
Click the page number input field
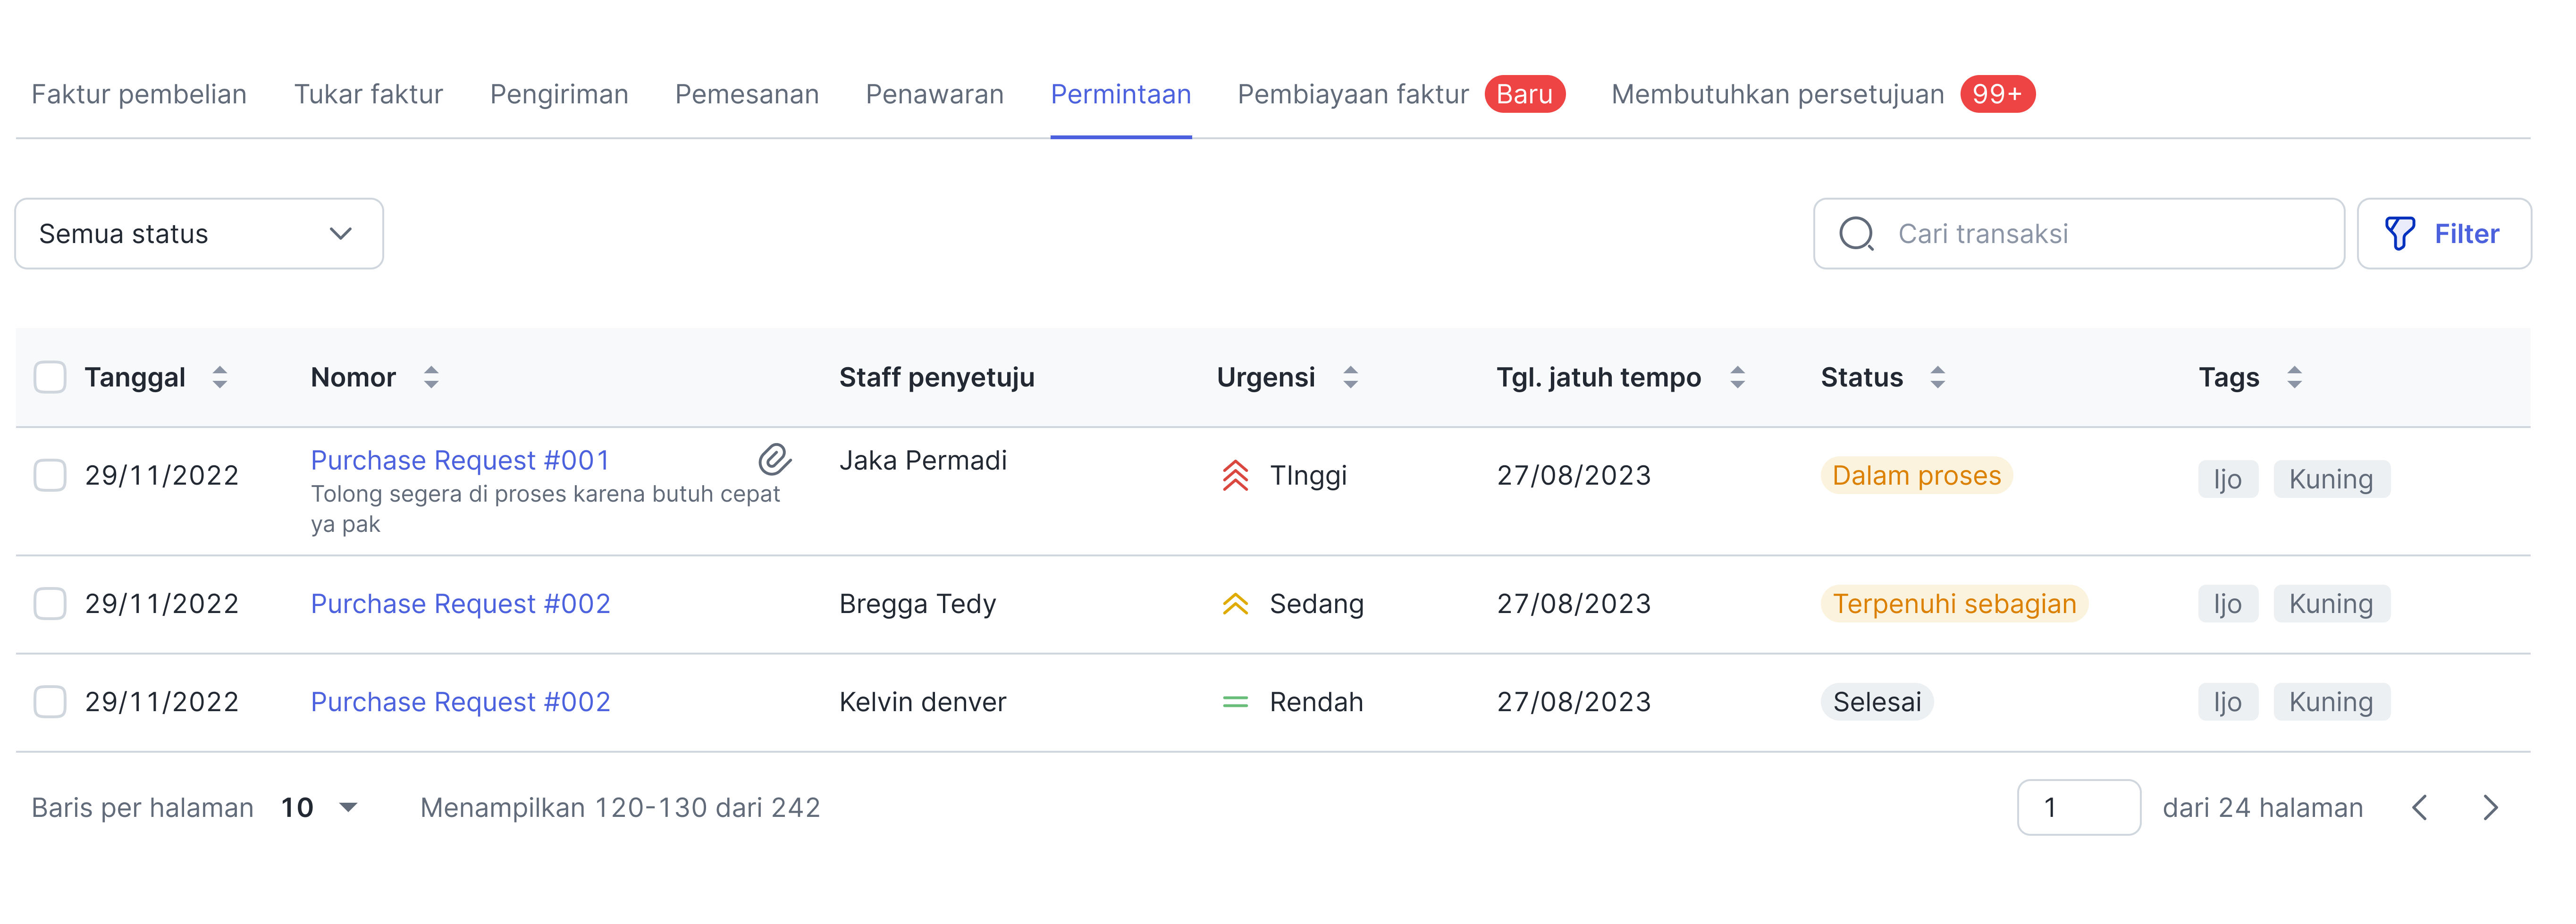click(x=2078, y=808)
